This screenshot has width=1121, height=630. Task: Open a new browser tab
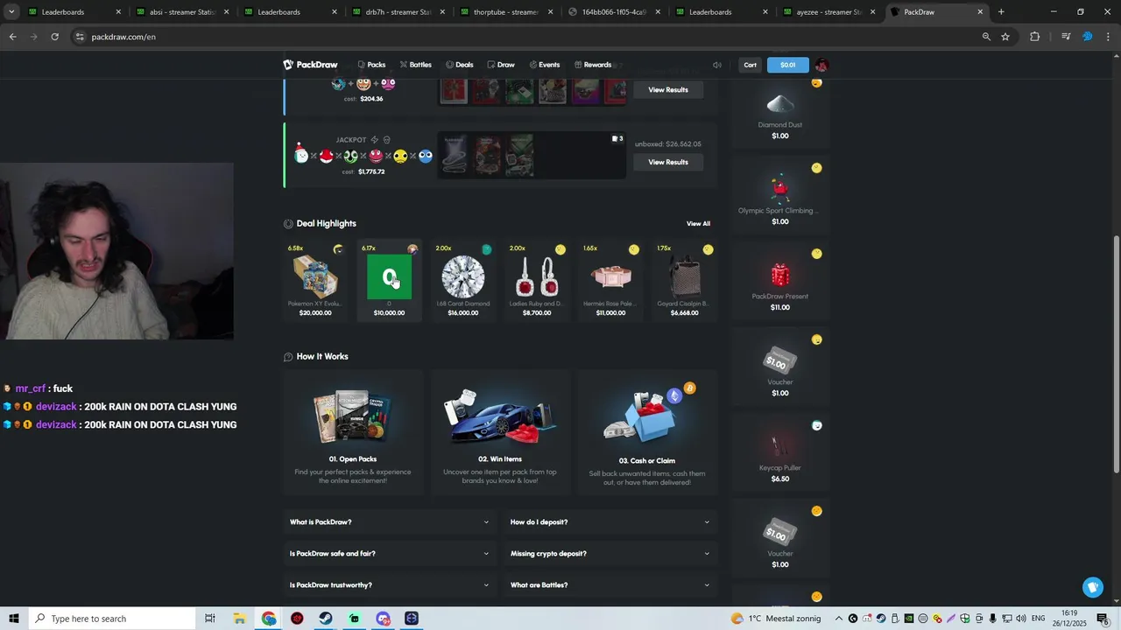tap(1001, 12)
